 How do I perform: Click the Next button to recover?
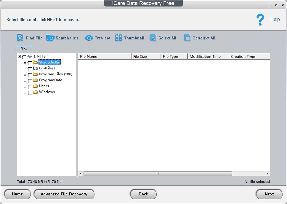269,194
